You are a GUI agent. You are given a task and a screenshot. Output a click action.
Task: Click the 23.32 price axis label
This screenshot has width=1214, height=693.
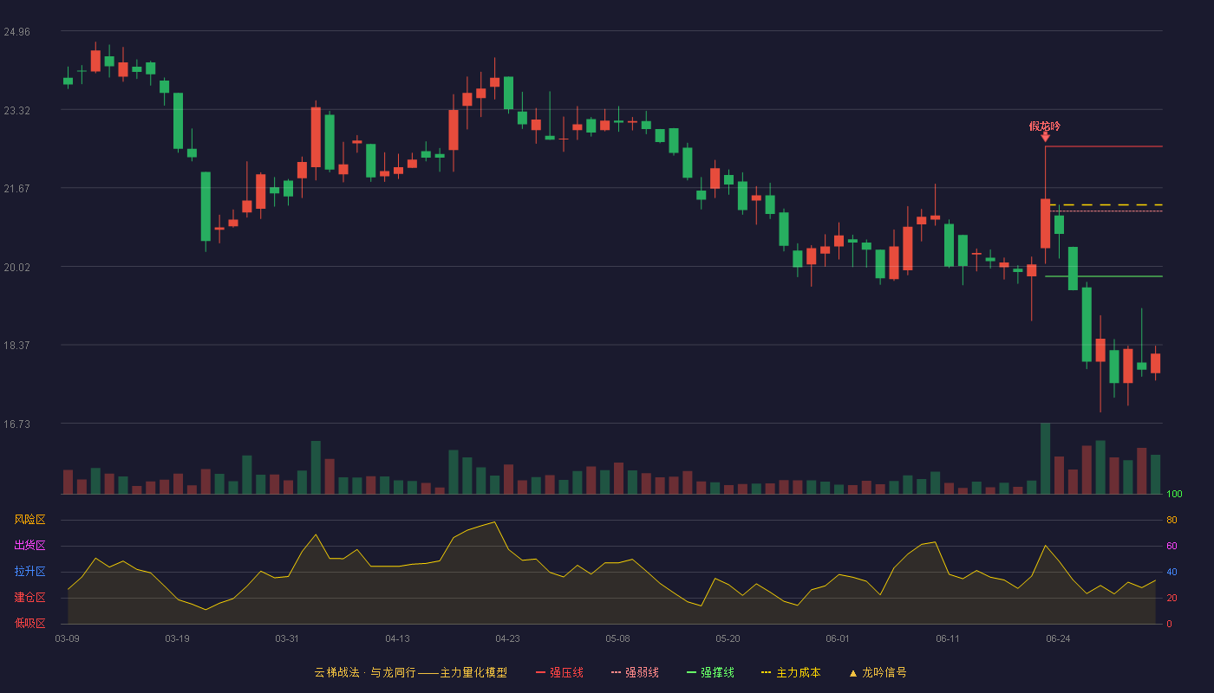pos(16,111)
